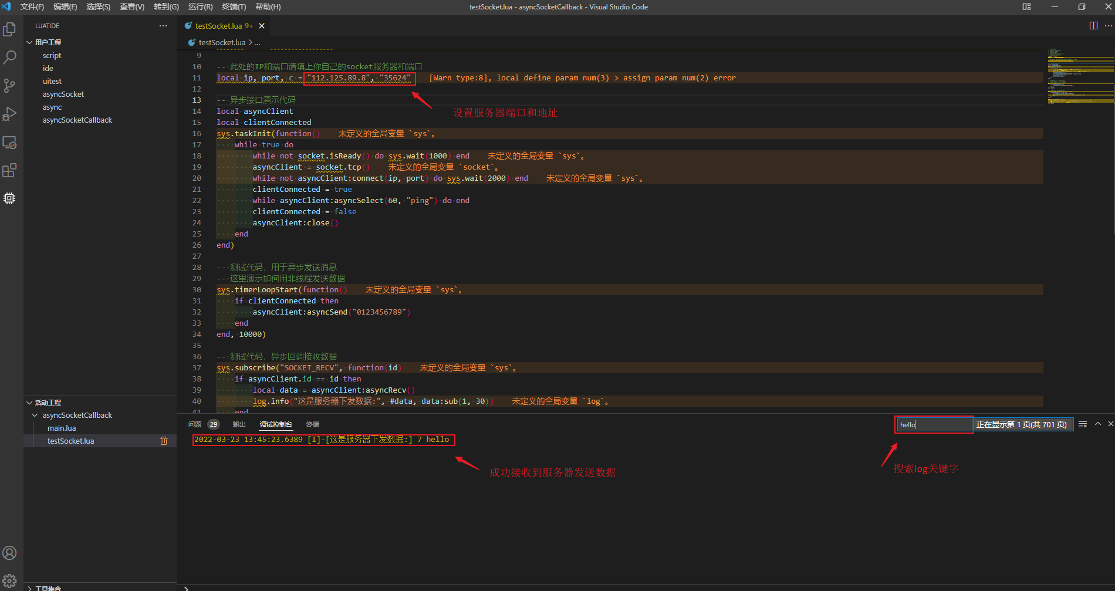Viewport: 1115px width, 591px height.
Task: Click the IP string "112.125.89.8" in code
Action: (339, 77)
